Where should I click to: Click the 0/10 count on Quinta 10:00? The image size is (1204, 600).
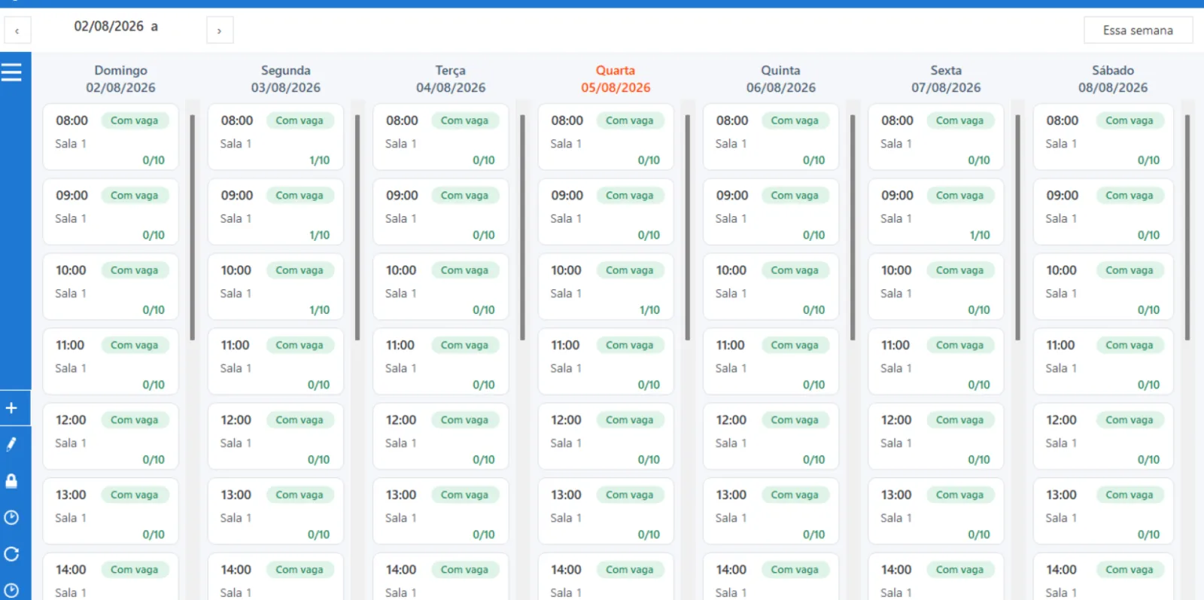[x=813, y=310]
